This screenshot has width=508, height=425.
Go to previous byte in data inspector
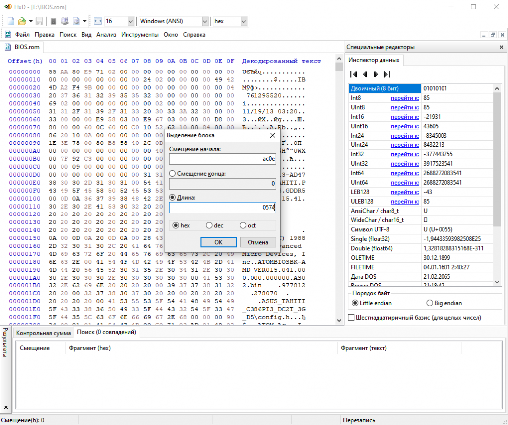[365, 74]
